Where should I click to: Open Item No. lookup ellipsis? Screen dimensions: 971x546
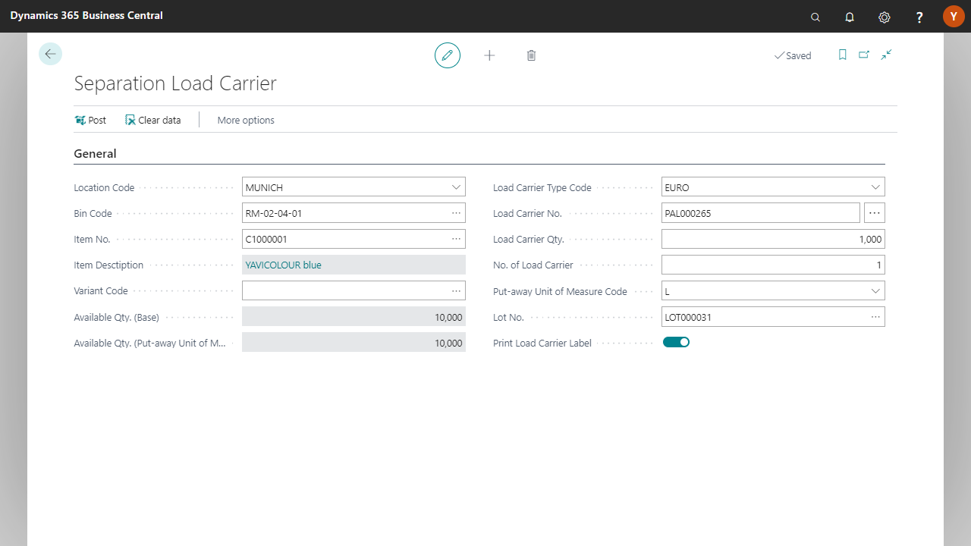point(456,239)
